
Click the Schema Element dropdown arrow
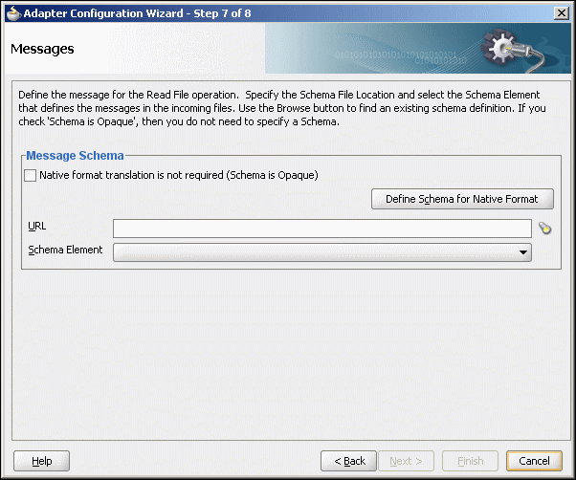coord(523,252)
